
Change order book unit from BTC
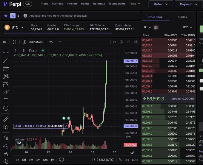[187, 27]
